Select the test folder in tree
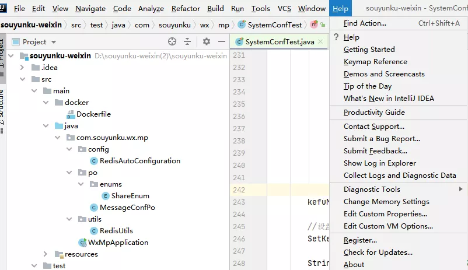The width and height of the screenshot is (468, 270). coord(59,265)
